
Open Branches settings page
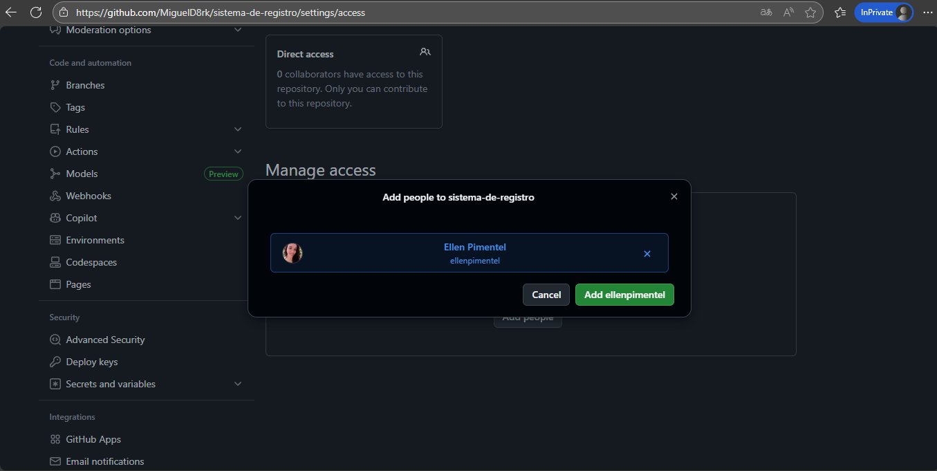click(x=85, y=85)
